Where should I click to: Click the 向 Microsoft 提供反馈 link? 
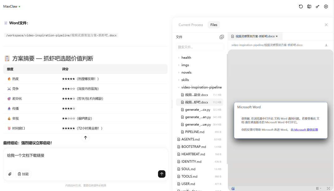click(x=304, y=129)
